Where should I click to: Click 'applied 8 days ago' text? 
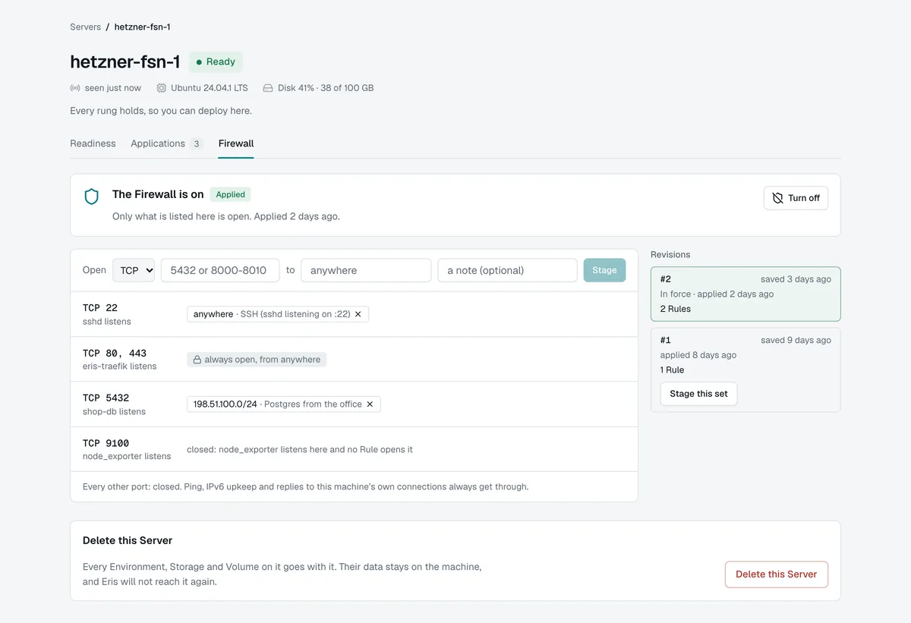[698, 355]
